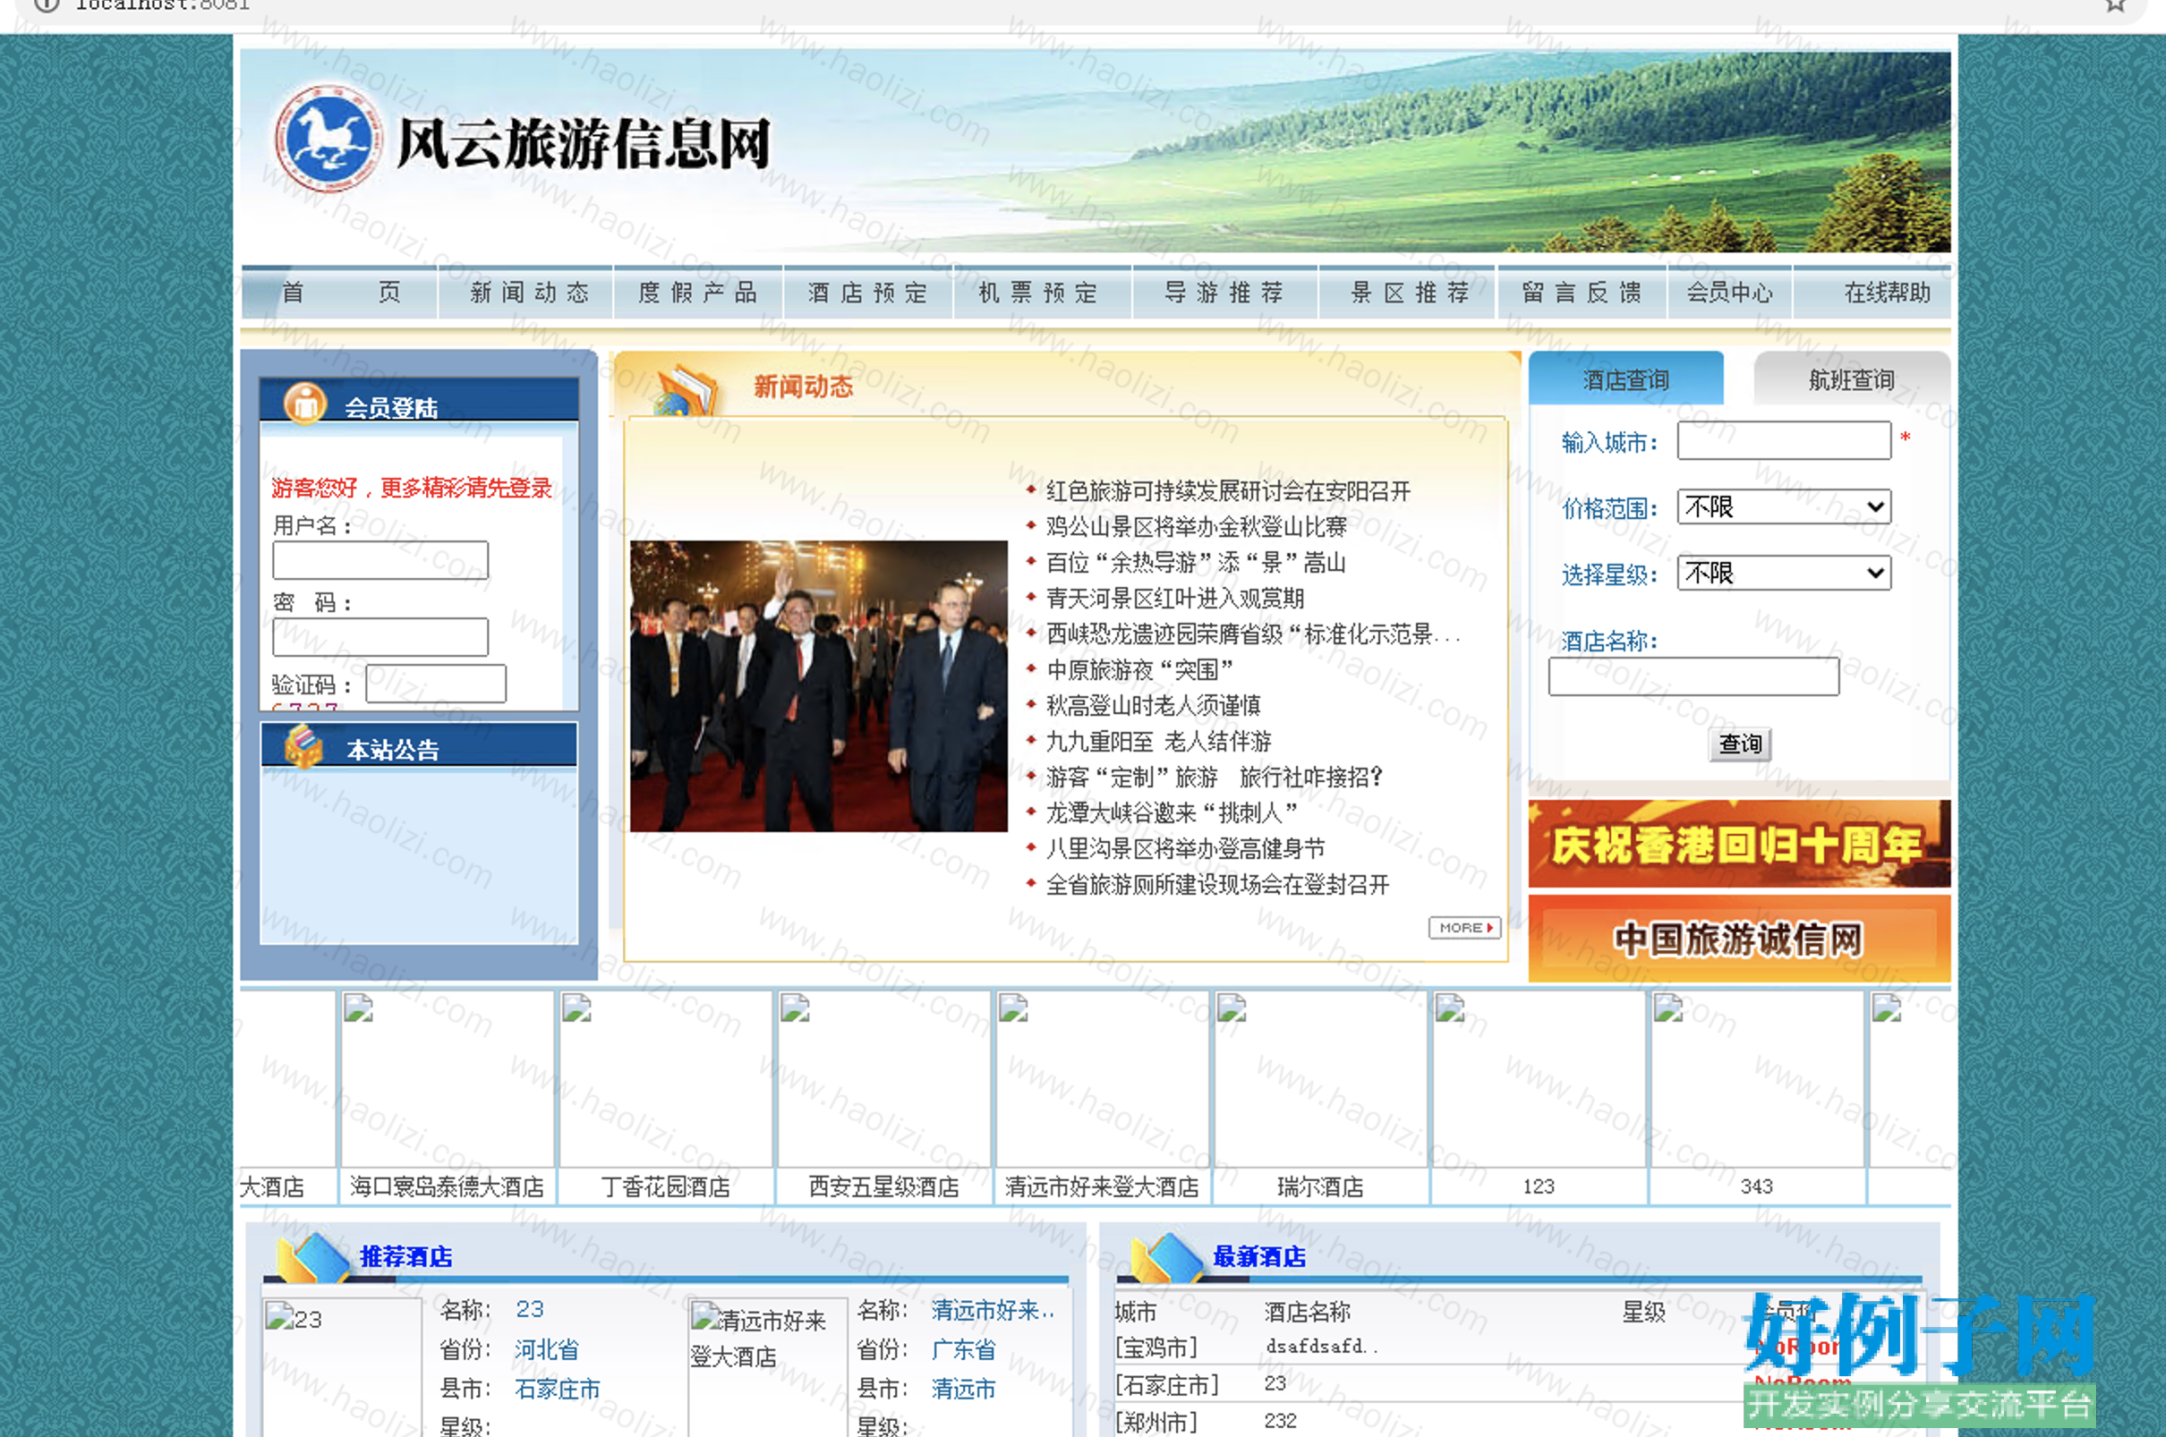Viewport: 2166px width, 1437px height.
Task: Open news 红色旅游可持续发展研讨会在安阳召开
Action: click(x=1228, y=491)
